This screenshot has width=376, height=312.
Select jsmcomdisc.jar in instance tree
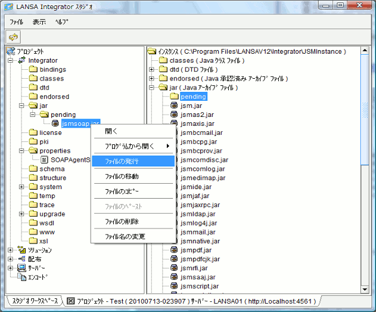204,160
